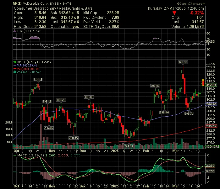Select the 302.05 price label
Image resolution: width=220 pixels, height=189 pixels.
(x=89, y=97)
